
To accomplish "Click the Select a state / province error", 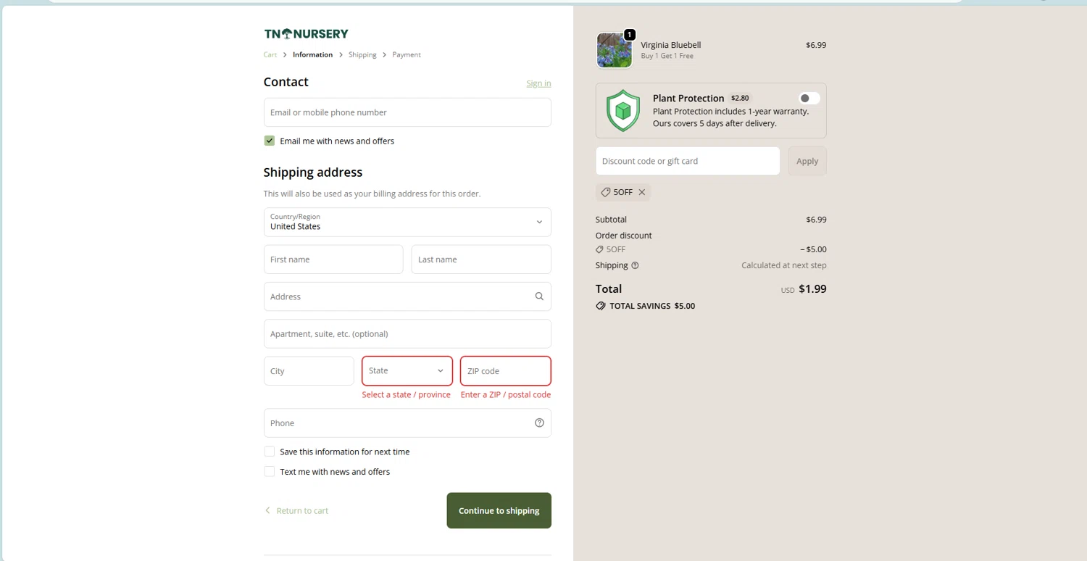I will 407,395.
